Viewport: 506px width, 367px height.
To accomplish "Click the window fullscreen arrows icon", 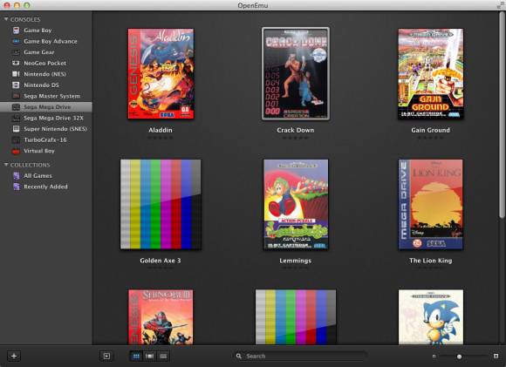I will coord(500,4).
